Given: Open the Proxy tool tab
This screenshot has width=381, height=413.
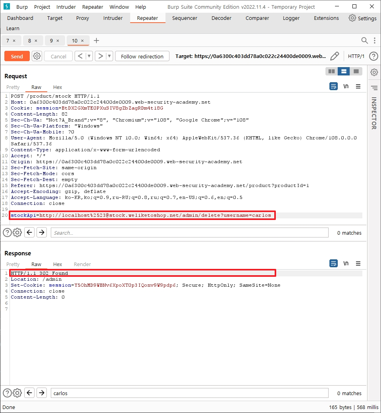Looking at the screenshot, I should [83, 18].
